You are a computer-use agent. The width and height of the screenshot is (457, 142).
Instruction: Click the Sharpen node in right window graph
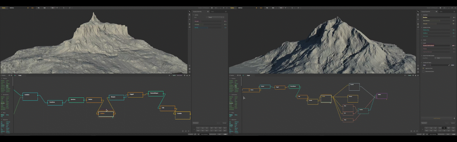point(265,87)
